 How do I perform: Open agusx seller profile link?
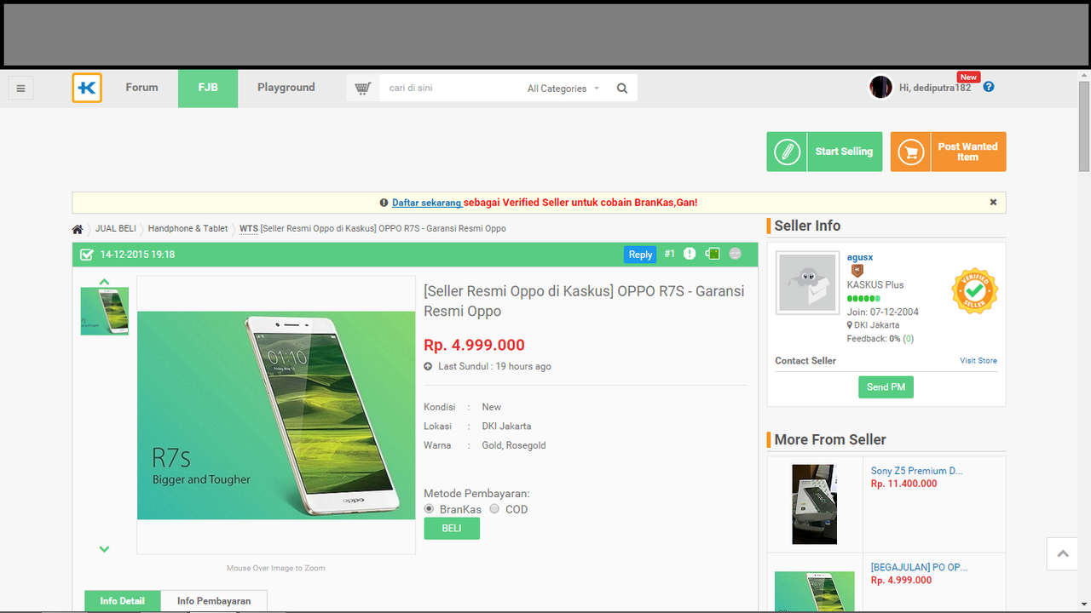pos(860,257)
